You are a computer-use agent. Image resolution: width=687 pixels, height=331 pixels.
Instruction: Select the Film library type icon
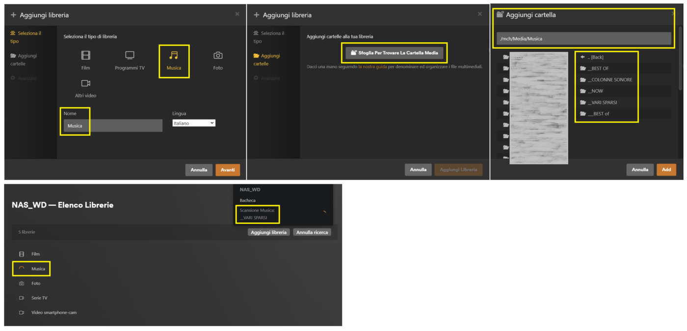point(86,55)
